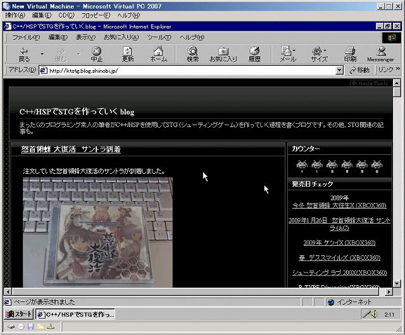Open IE ヘルプ(H) menu

pos(192,37)
